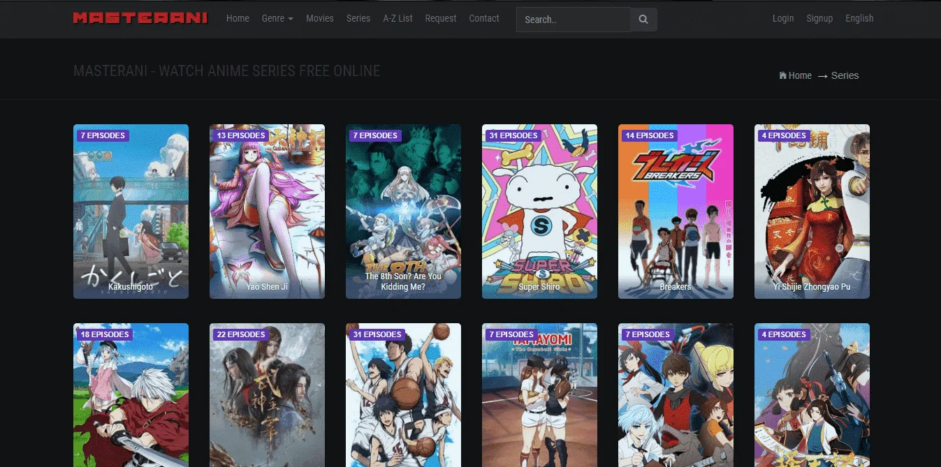
Task: Click the Yao Shen Ji title text
Action: 267,287
